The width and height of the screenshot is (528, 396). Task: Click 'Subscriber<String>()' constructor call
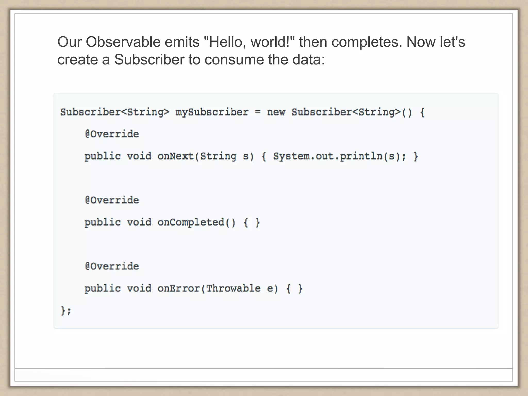click(352, 112)
